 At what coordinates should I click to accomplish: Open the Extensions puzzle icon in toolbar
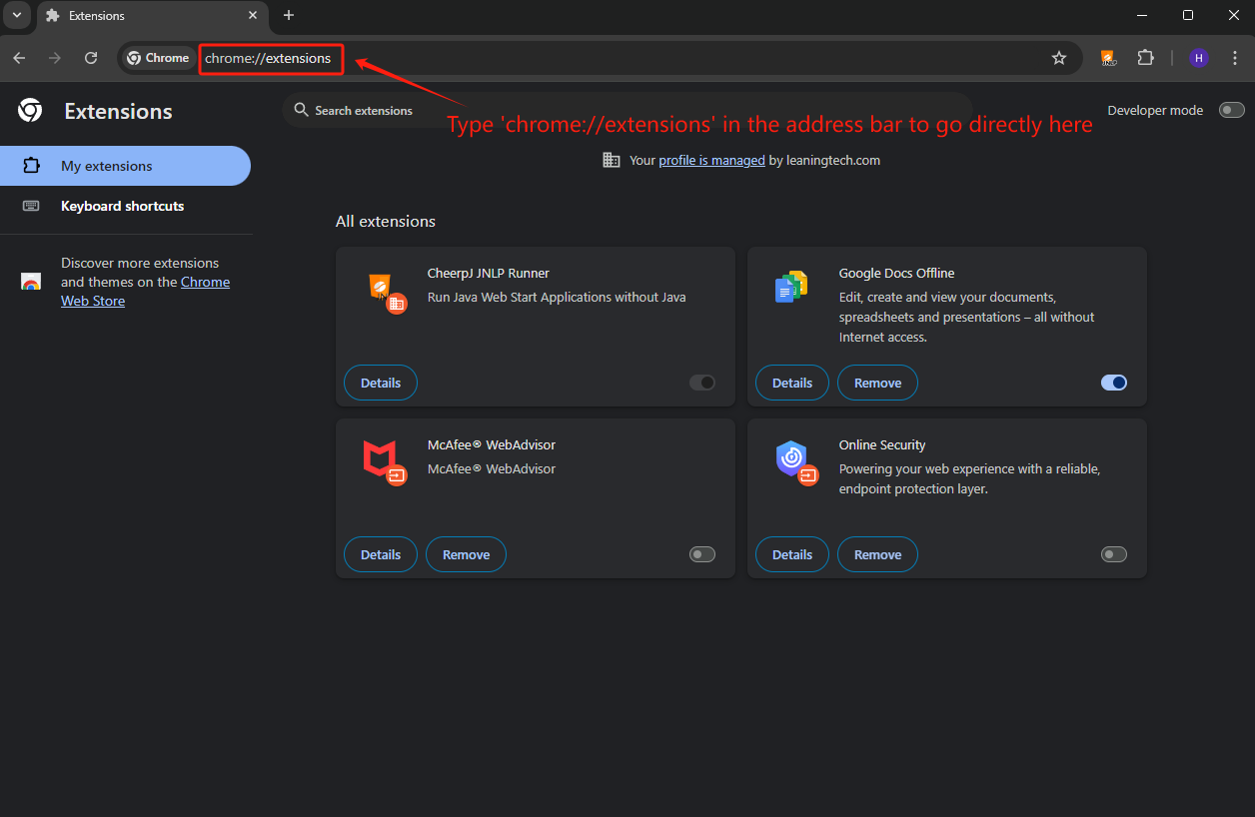point(1145,58)
